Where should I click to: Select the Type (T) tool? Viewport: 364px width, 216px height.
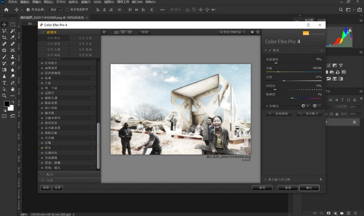click(x=5, y=83)
